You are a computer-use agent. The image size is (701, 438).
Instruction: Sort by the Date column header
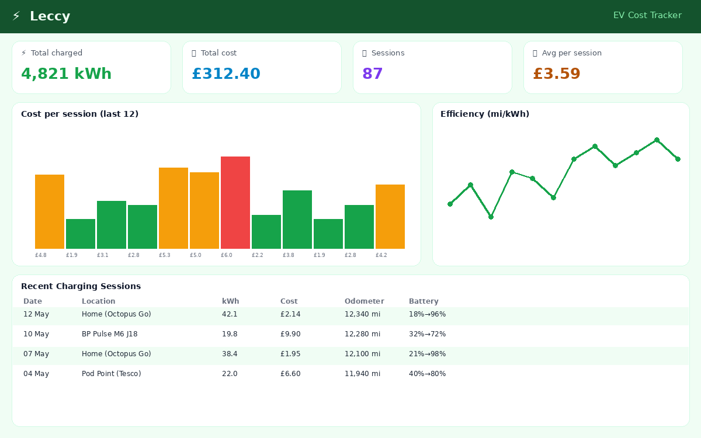(33, 301)
